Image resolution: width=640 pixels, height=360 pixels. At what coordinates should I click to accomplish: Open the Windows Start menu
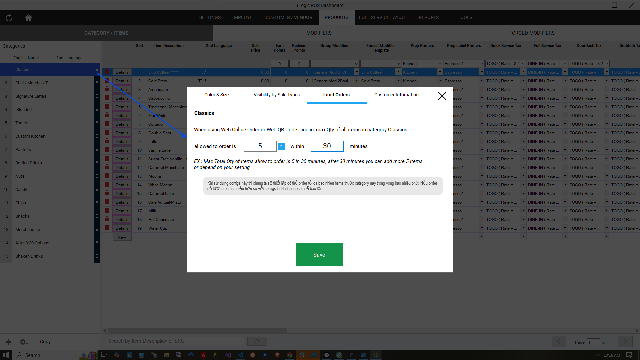pyautogui.click(x=6, y=355)
